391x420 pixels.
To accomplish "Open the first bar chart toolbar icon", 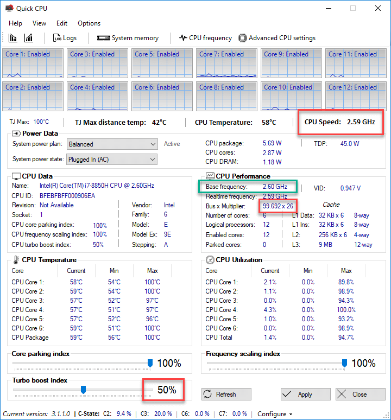I will [12, 38].
